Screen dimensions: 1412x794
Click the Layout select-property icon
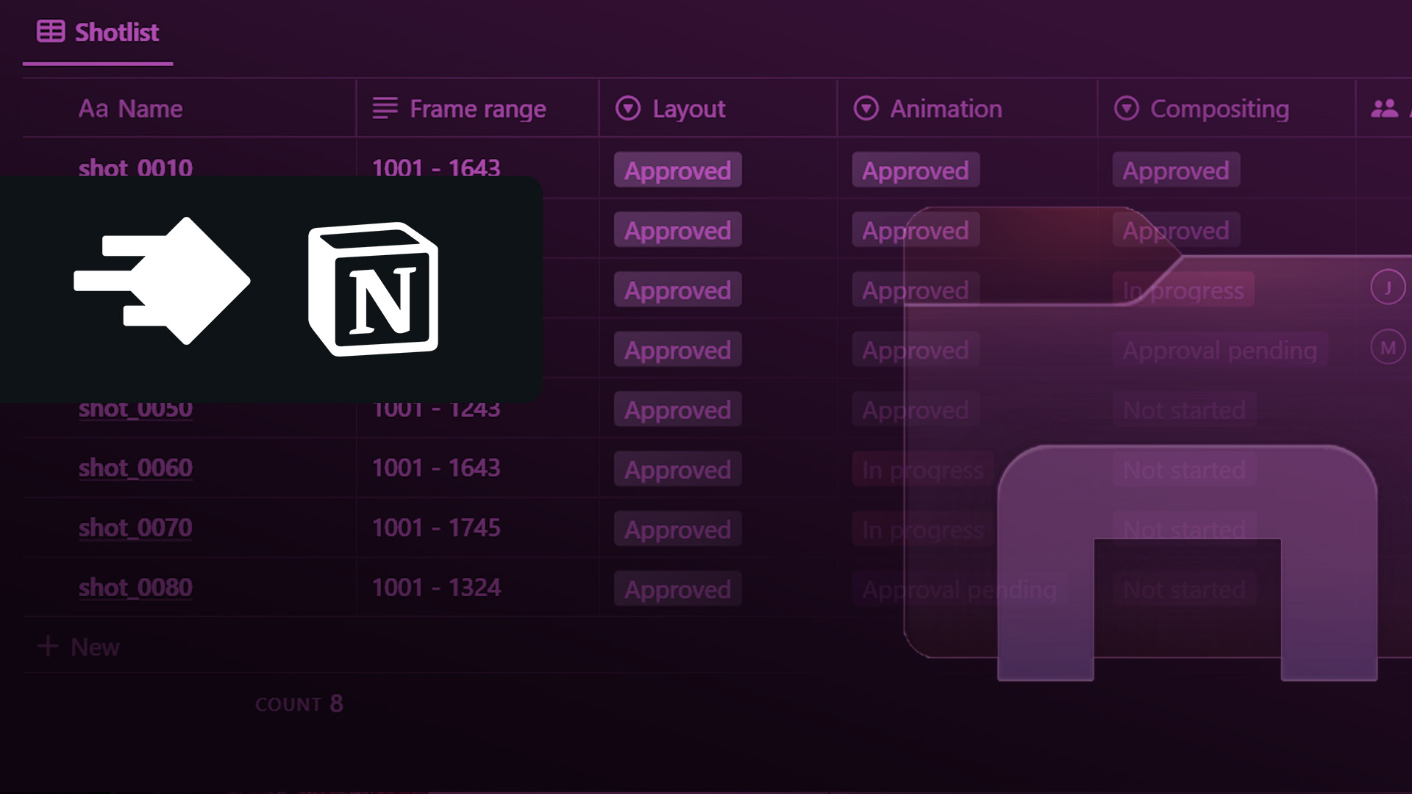(x=628, y=109)
